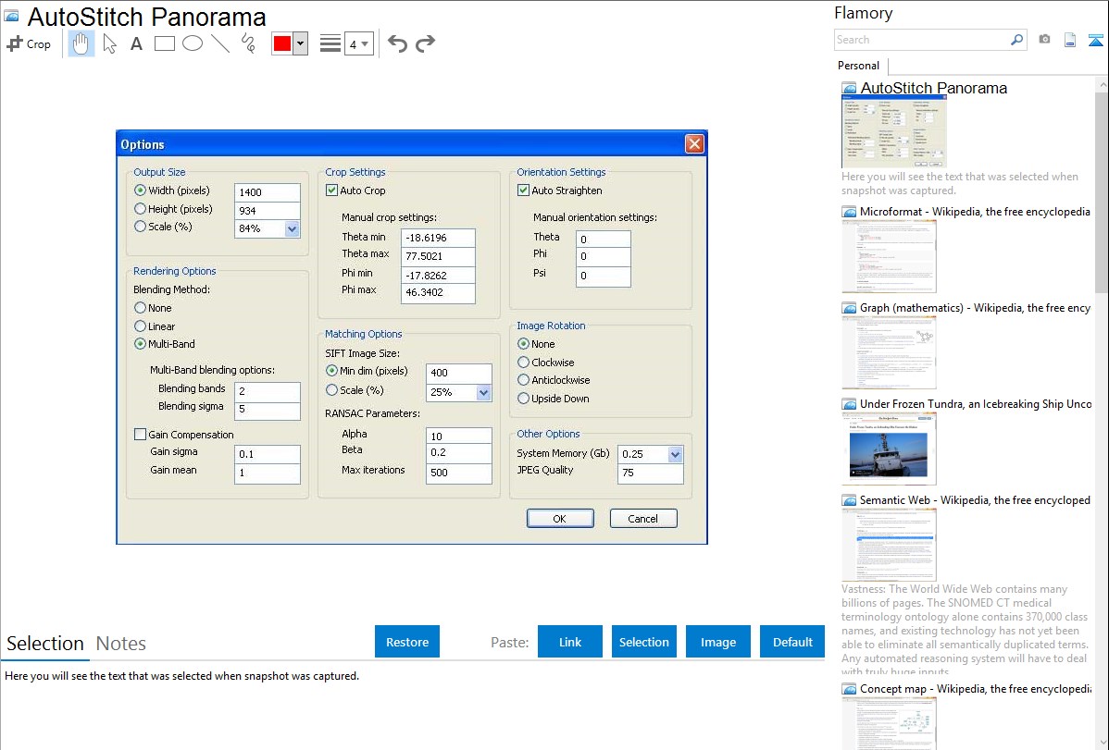Open the Under Frozen Tundra snapshot thumbnail
The height and width of the screenshot is (750, 1109).
[x=889, y=449]
